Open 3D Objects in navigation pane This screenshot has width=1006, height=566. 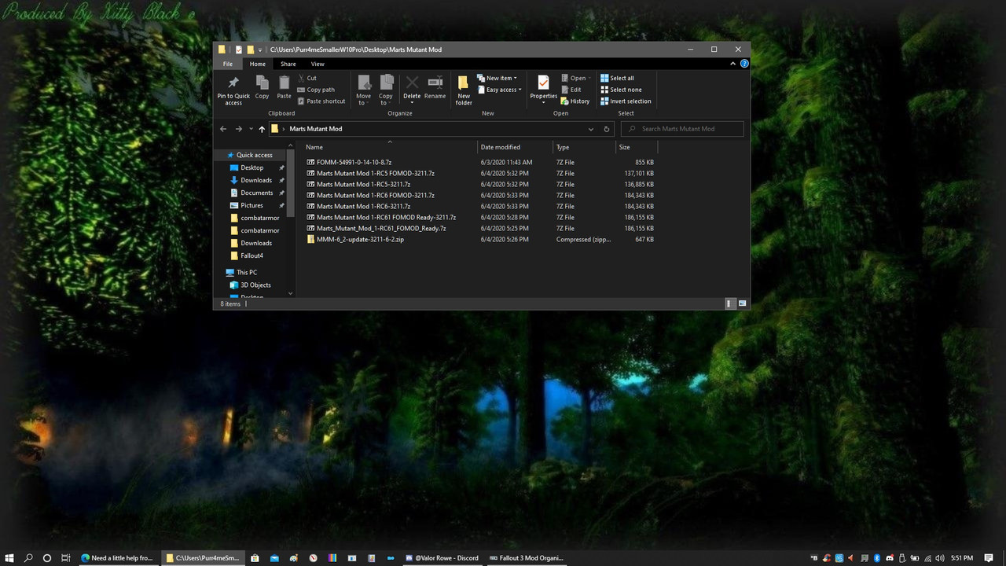tap(255, 285)
